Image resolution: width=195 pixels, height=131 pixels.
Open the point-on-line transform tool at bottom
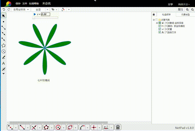point(82,127)
